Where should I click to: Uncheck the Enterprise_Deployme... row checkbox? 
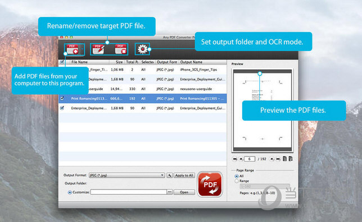coord(62,108)
